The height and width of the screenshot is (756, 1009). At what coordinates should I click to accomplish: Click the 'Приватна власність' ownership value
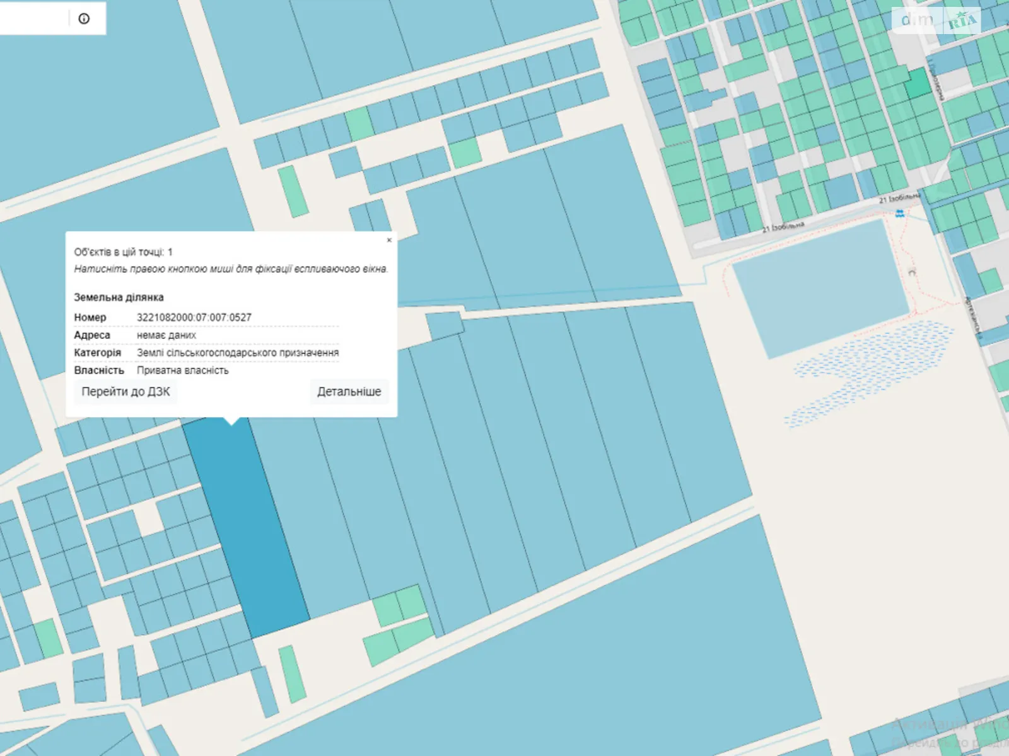coord(182,370)
